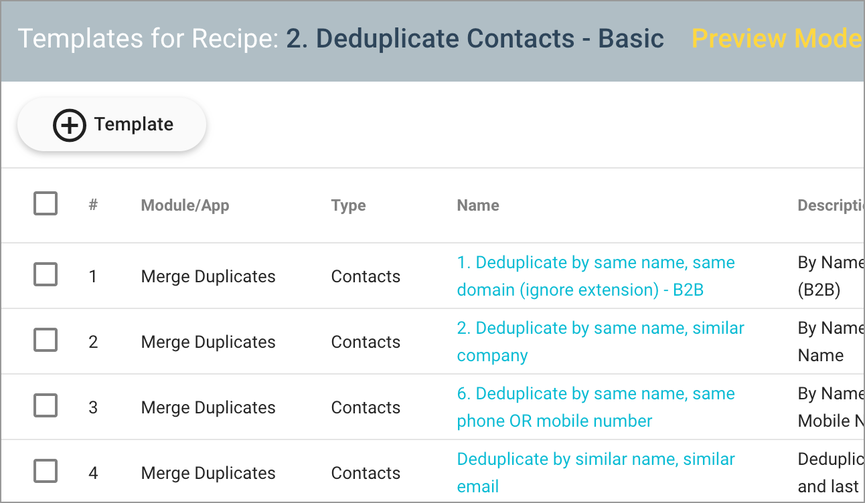This screenshot has width=865, height=503.
Task: Click the Module/App column header
Action: tap(185, 205)
